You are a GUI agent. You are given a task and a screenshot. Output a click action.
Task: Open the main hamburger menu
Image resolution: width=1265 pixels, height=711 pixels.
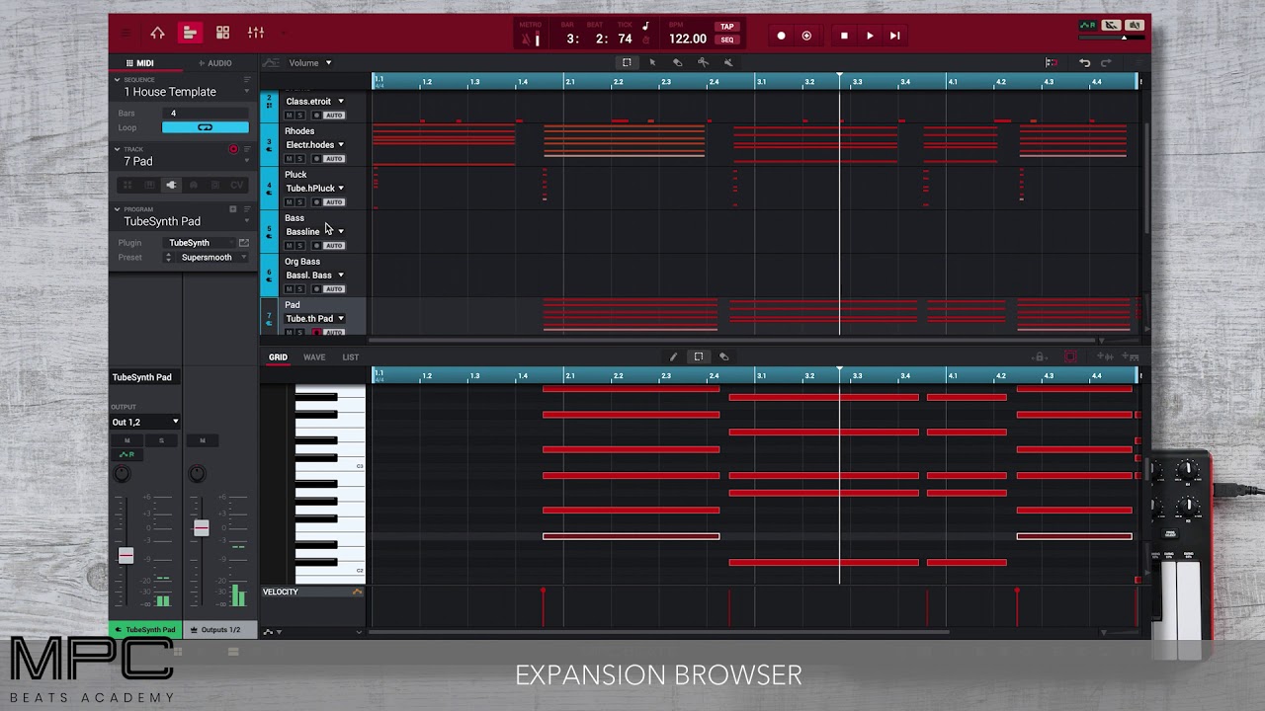[126, 34]
